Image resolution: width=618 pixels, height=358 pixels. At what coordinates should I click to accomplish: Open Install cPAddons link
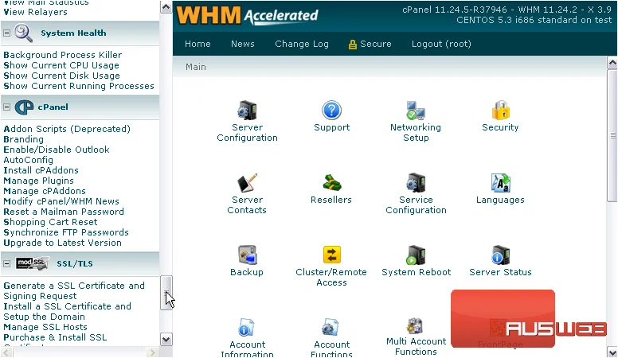[41, 170]
